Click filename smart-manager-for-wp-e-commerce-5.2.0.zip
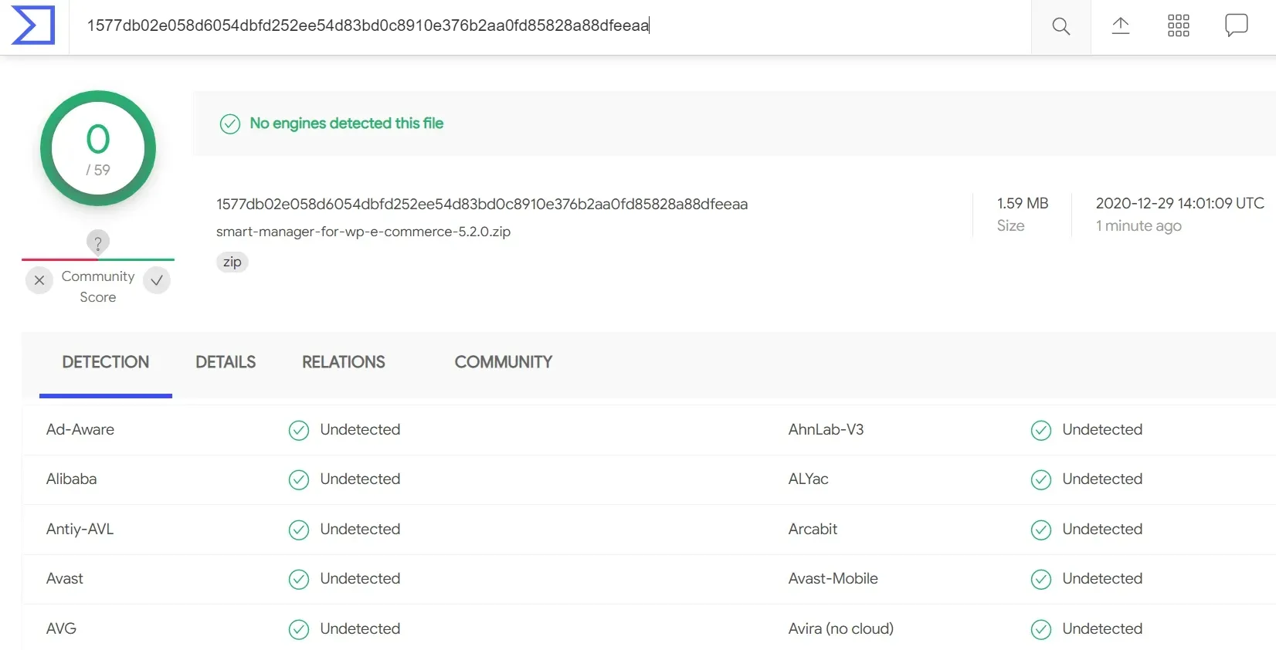 (363, 232)
